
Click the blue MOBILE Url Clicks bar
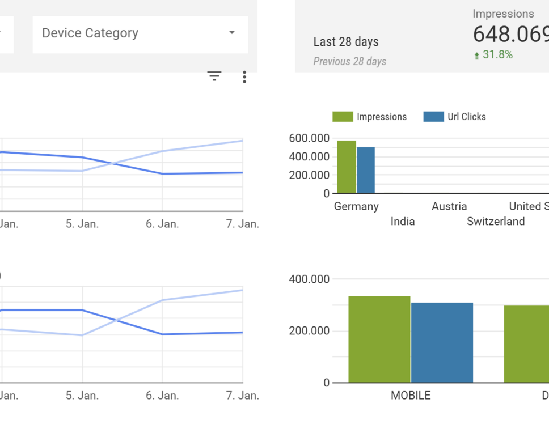click(442, 342)
